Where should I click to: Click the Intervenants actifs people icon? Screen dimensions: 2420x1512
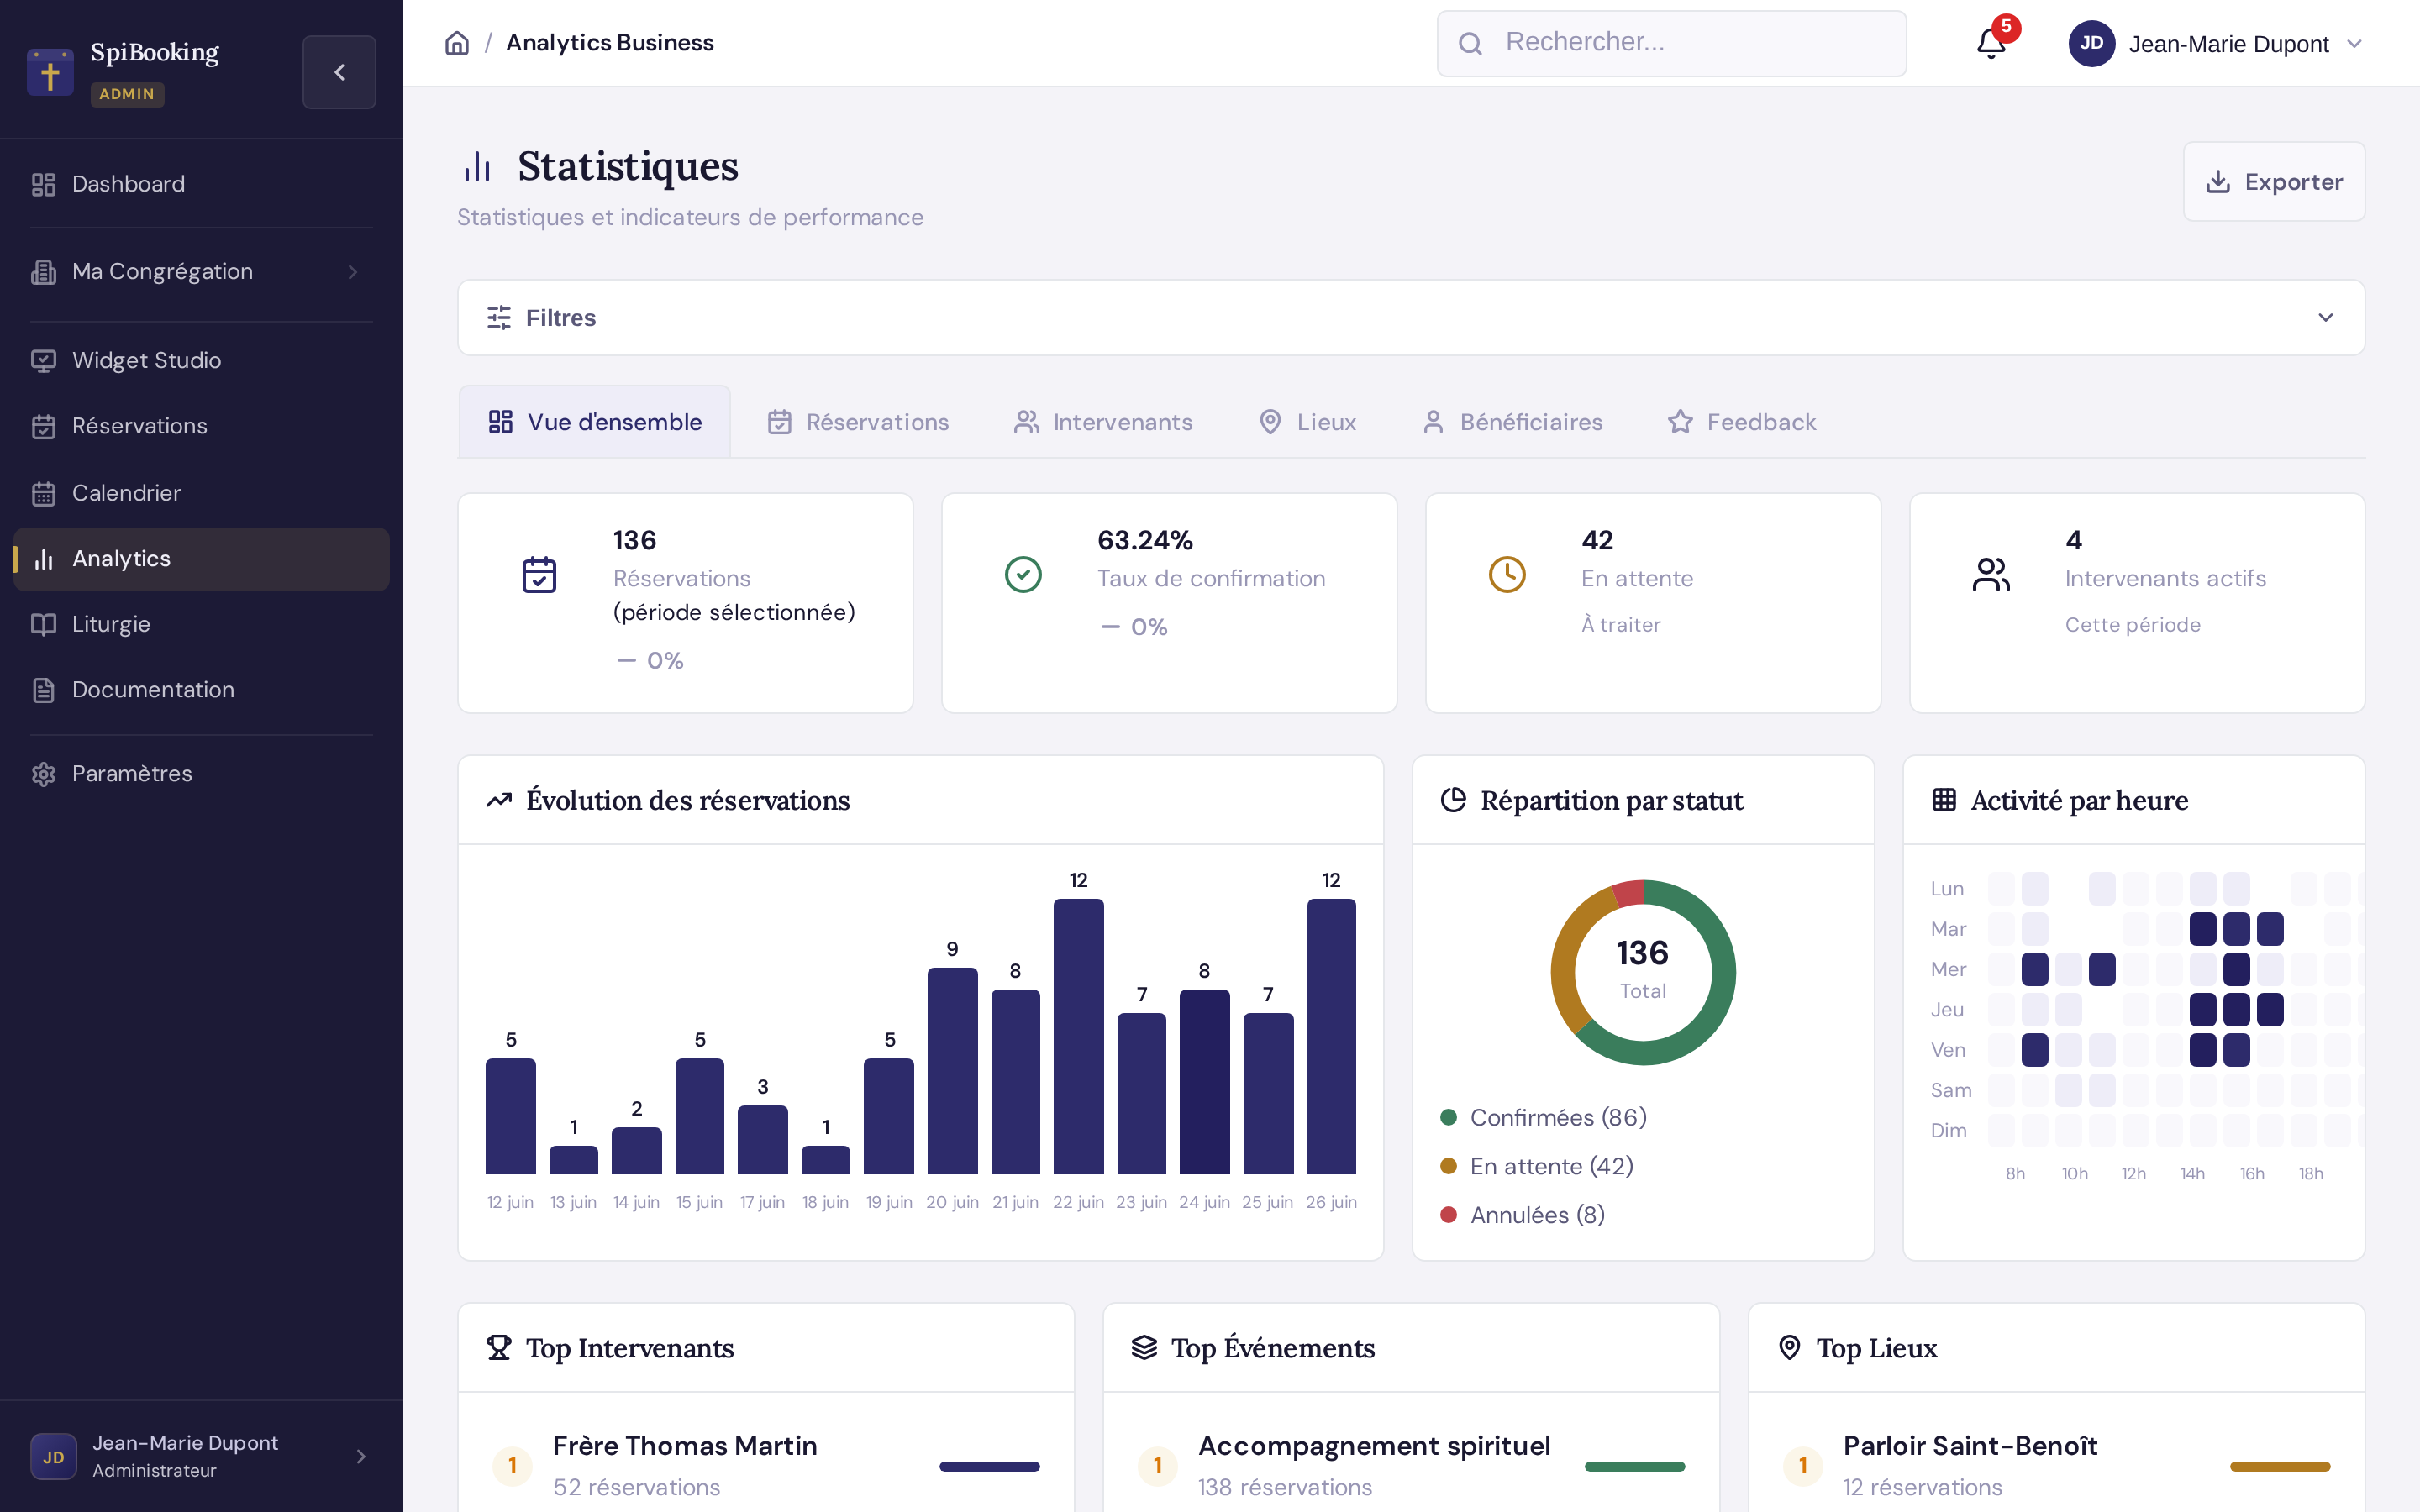[1991, 574]
